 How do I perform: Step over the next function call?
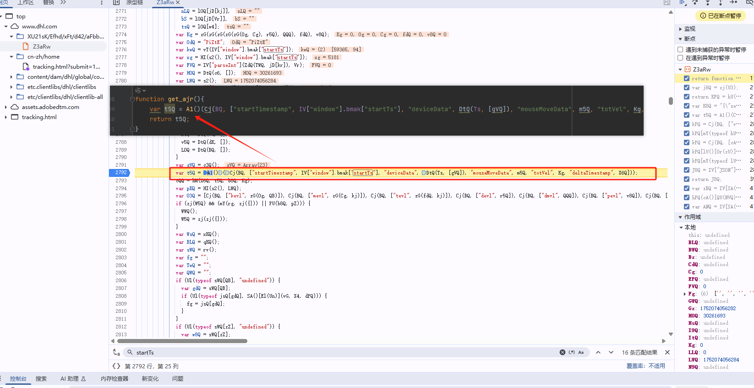coord(695,2)
